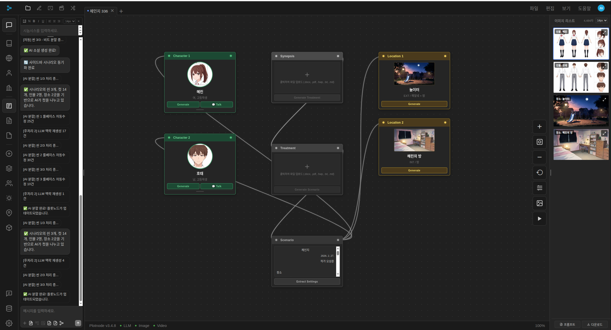This screenshot has height=330, width=611.
Task: Expand the 인물: 혜린 image thumbnail
Action: click(x=604, y=32)
